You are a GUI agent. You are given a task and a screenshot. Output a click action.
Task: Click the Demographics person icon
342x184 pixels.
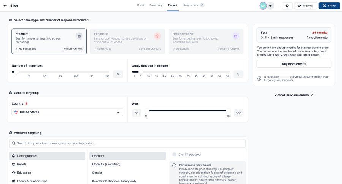click(14, 156)
